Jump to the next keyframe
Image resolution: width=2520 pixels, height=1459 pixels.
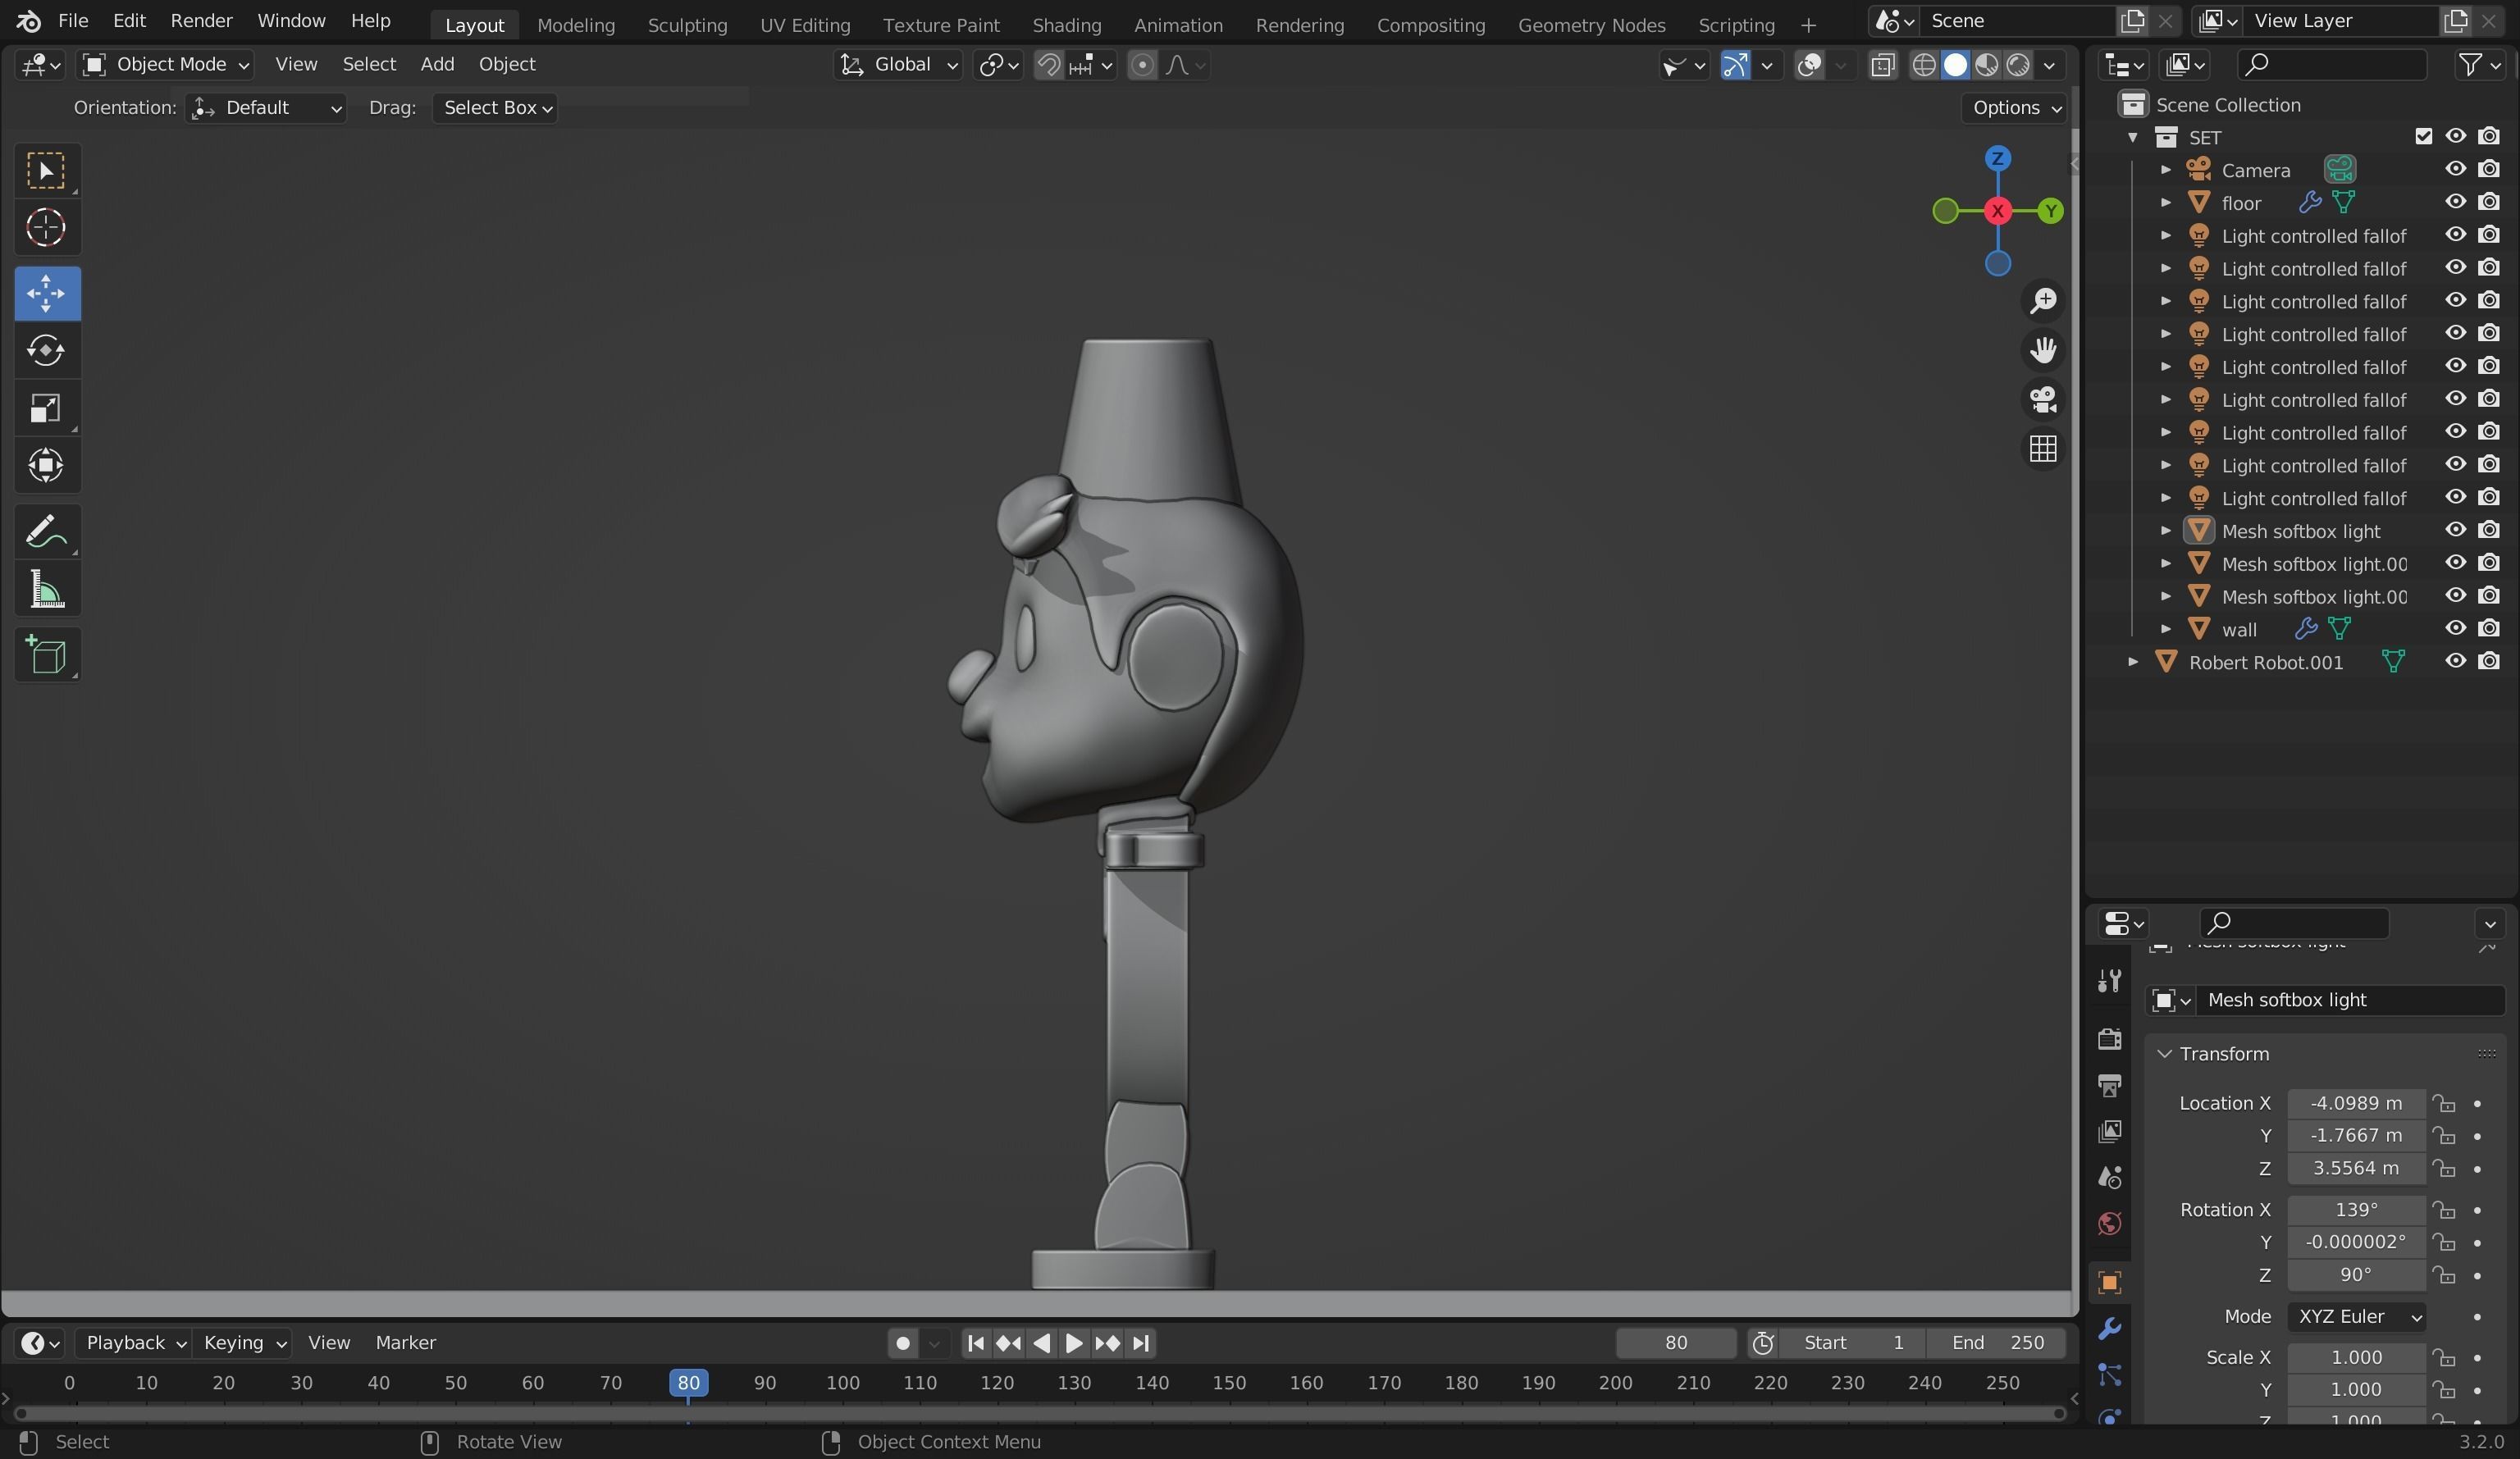(x=1107, y=1343)
